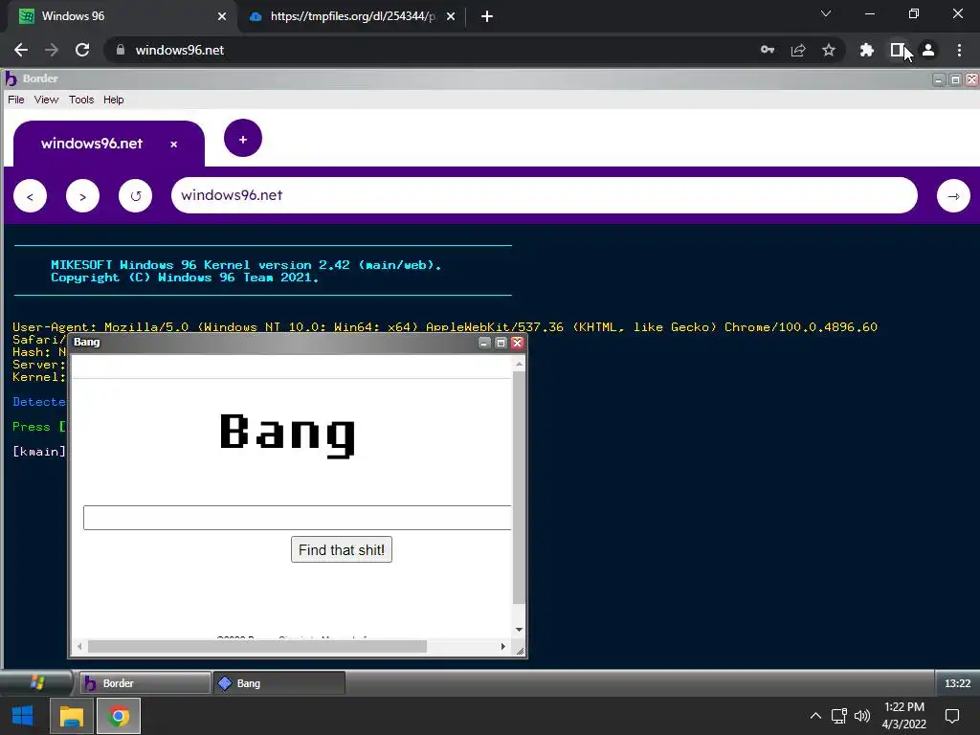The image size is (980, 735).
Task: Open the Windows 10 Start menu
Action: pos(23,716)
